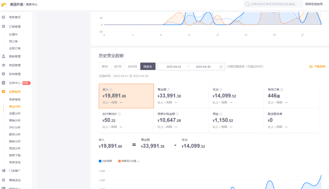Open 全部订单 submenu
This screenshot has height=189, width=329.
point(15,49)
